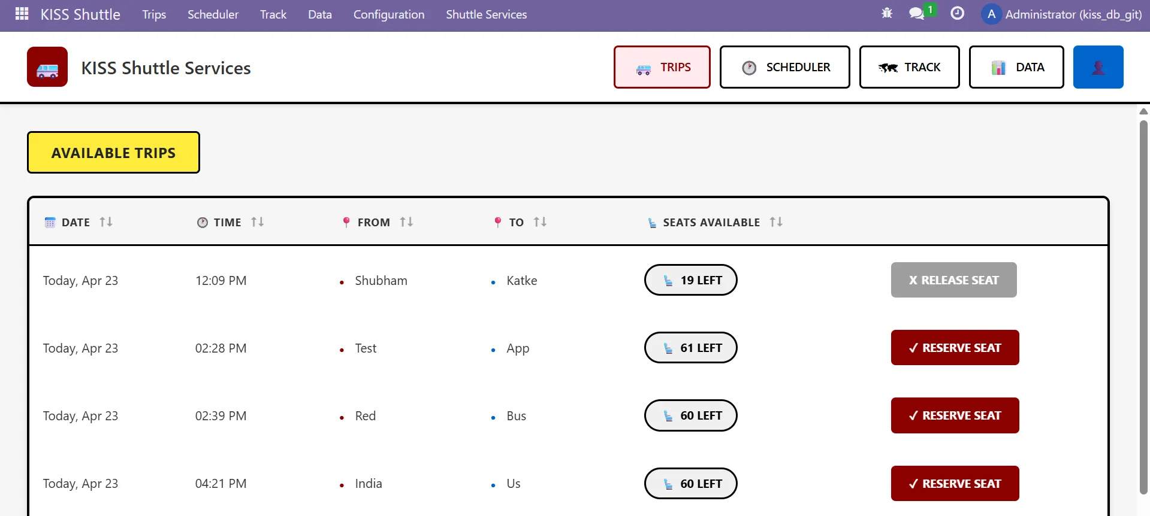1150x516 pixels.
Task: Click the 12:09 PM time cell
Action: pos(221,280)
